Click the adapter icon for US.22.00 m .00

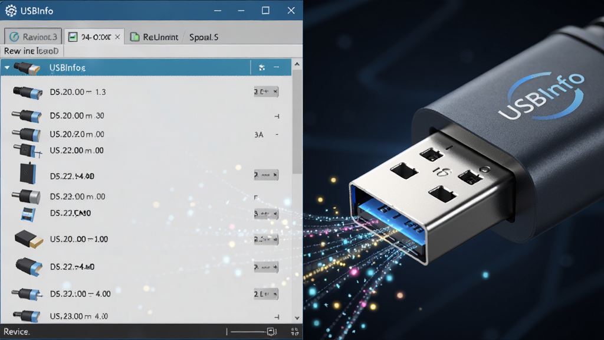tap(27, 151)
